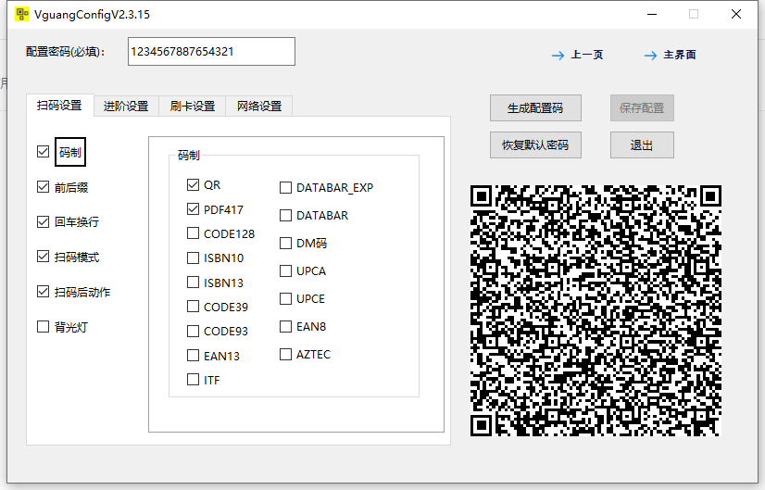The image size is (765, 490).
Task: Open the 网络设置 tab
Action: [x=259, y=106]
